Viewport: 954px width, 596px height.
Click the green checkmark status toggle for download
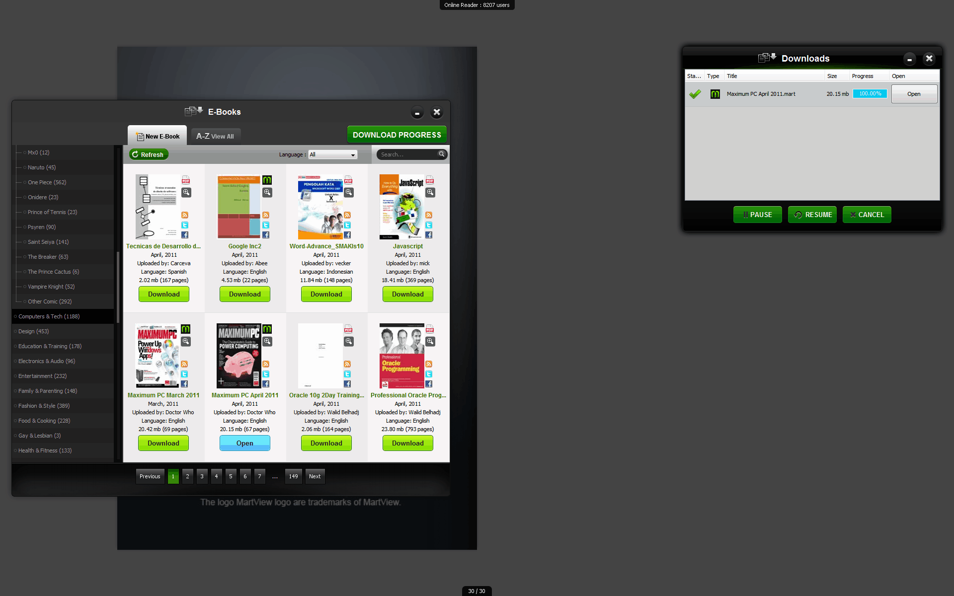(695, 93)
